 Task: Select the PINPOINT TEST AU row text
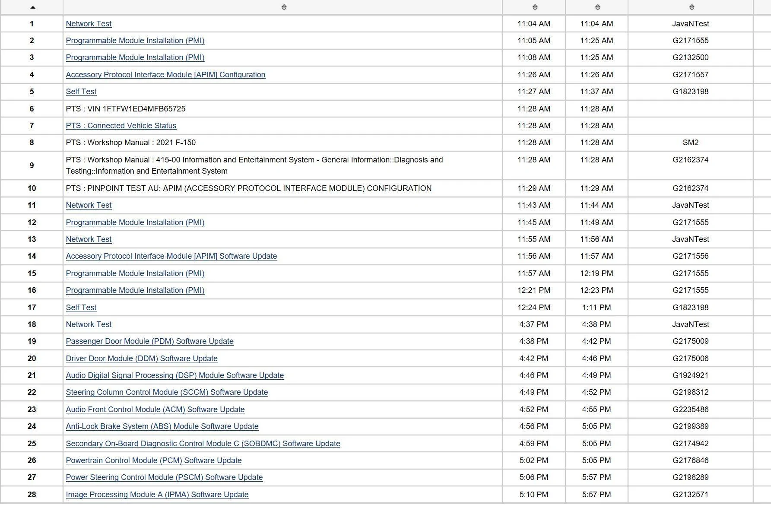(x=248, y=188)
